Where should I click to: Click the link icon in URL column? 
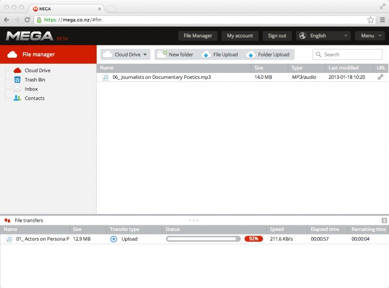pos(380,77)
